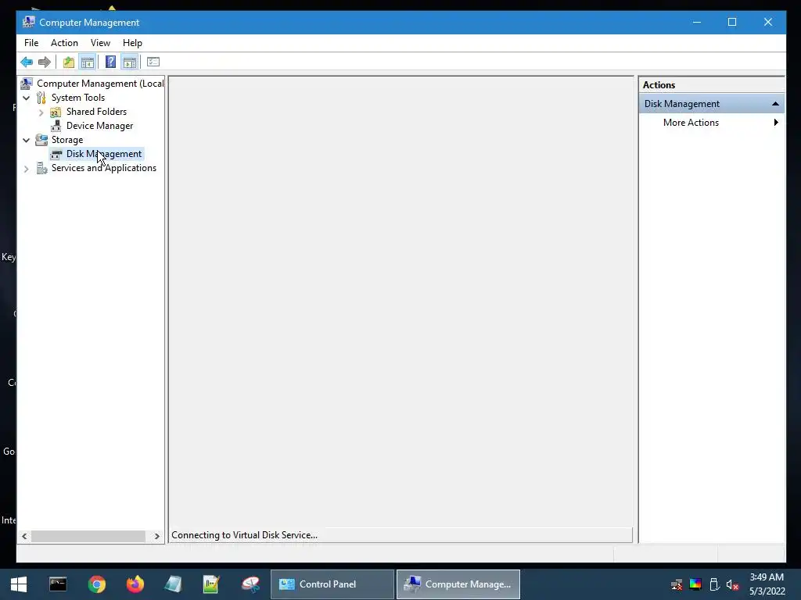Collapse the System Tools node

pos(26,98)
